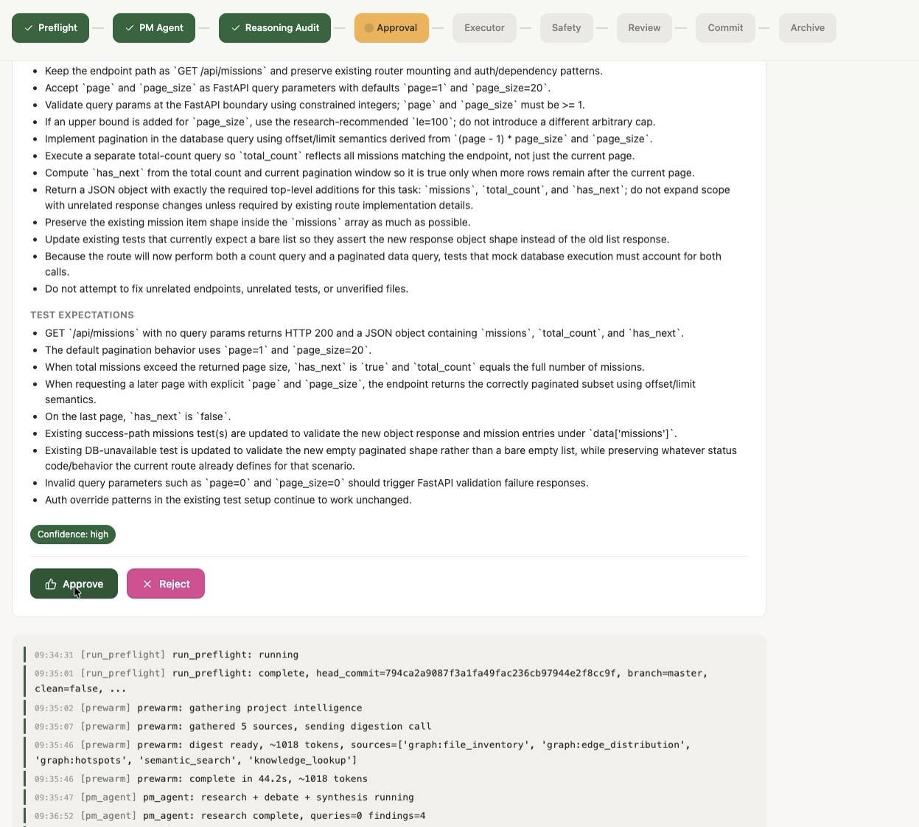Click bullet 'Preserve the existing mission item shape'
This screenshot has width=919, height=827.
[257, 222]
